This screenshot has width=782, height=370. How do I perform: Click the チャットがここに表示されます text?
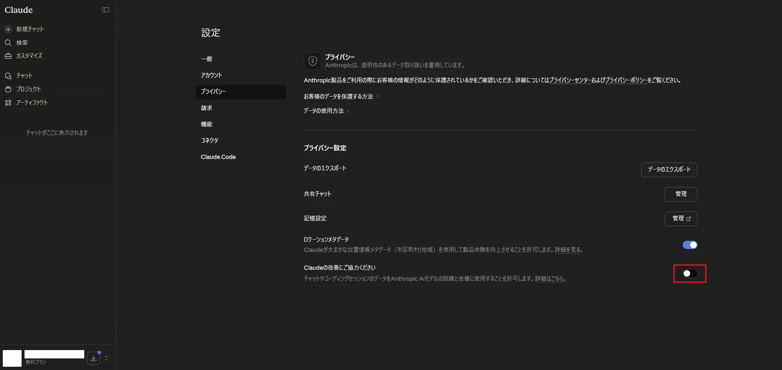click(x=57, y=133)
